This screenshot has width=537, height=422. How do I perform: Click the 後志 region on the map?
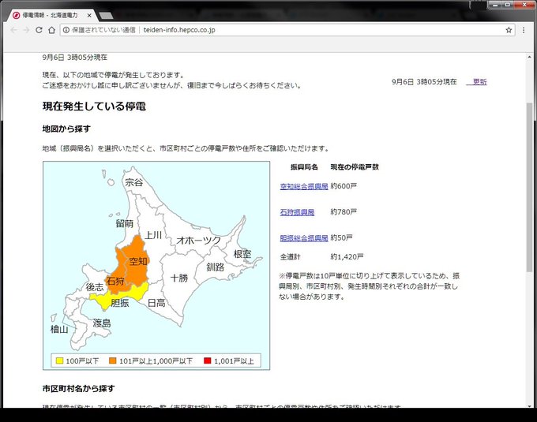[x=95, y=287]
